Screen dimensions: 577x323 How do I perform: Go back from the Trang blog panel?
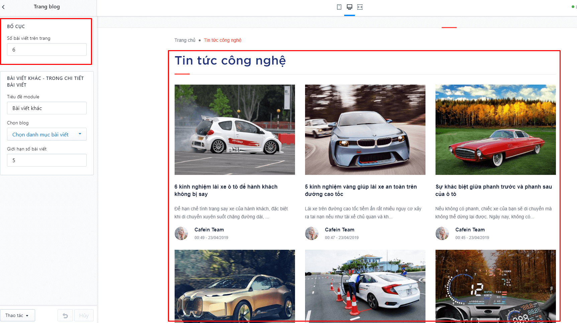pyautogui.click(x=3, y=7)
